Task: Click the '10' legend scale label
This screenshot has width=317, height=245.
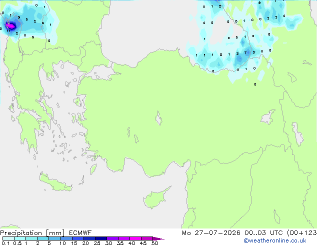Action: [x=62, y=243]
